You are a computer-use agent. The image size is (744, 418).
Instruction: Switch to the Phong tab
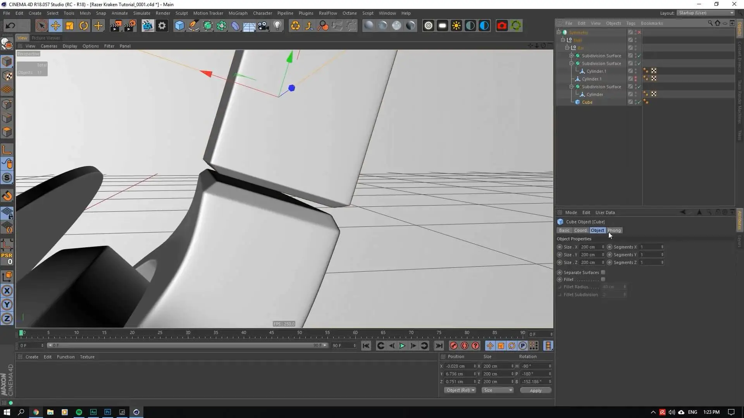point(614,230)
